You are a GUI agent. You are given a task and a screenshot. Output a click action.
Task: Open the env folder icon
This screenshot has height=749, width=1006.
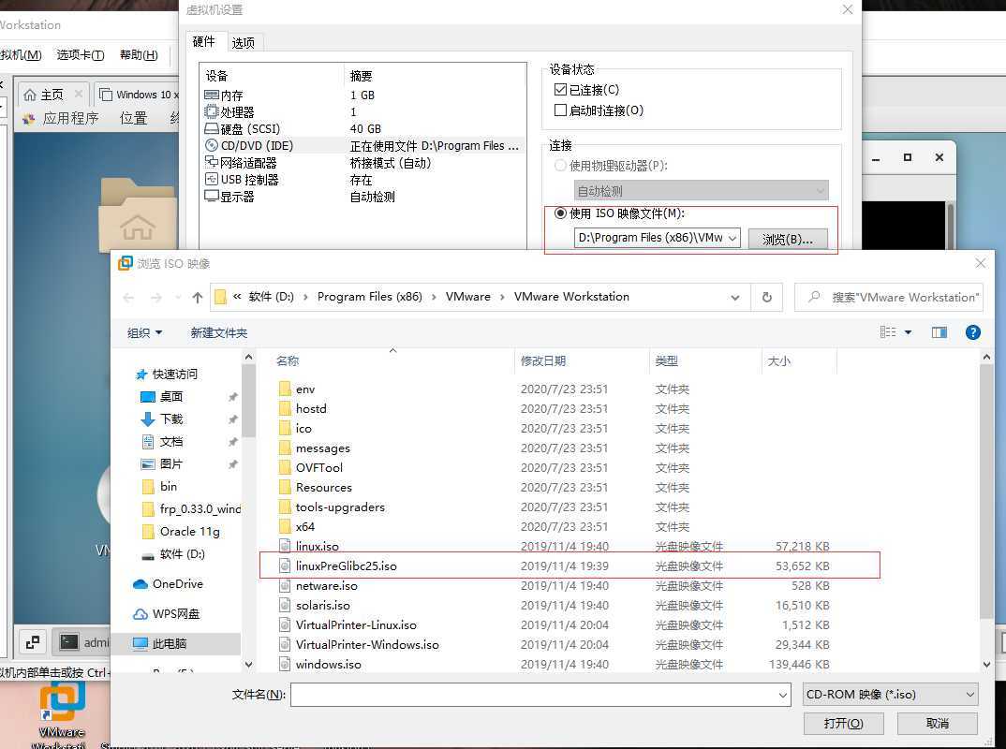(286, 389)
